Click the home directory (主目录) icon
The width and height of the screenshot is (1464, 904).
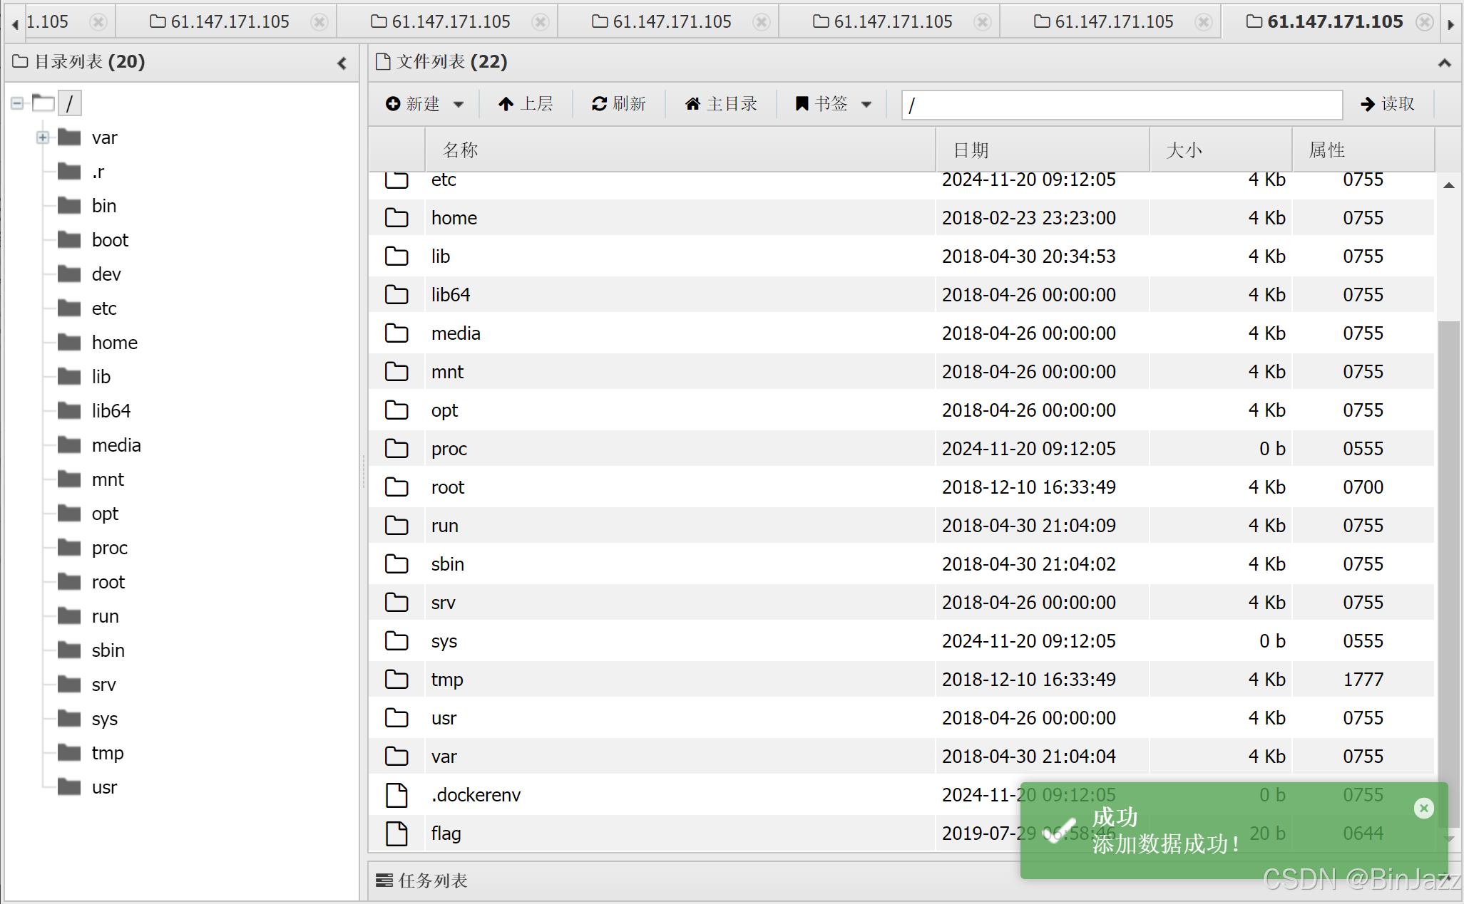point(692,104)
